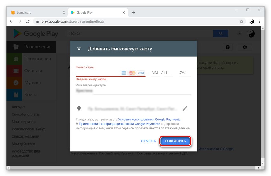Screen dimensions: 271x176
Task: Switch to the Lumpics.ru browser tab
Action: point(37,12)
